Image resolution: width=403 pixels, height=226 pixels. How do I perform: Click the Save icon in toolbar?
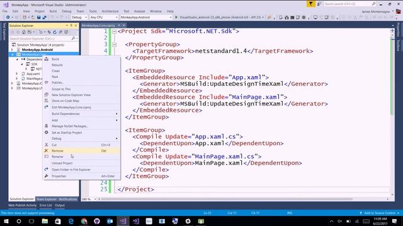[x=38, y=17]
